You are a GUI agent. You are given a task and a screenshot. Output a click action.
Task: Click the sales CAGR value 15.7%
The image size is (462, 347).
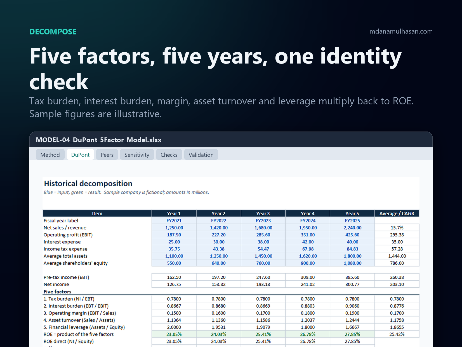[x=397, y=228]
